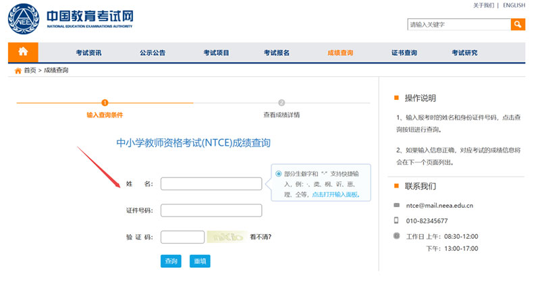
Task: Click the 查询 submit button
Action: (x=171, y=261)
